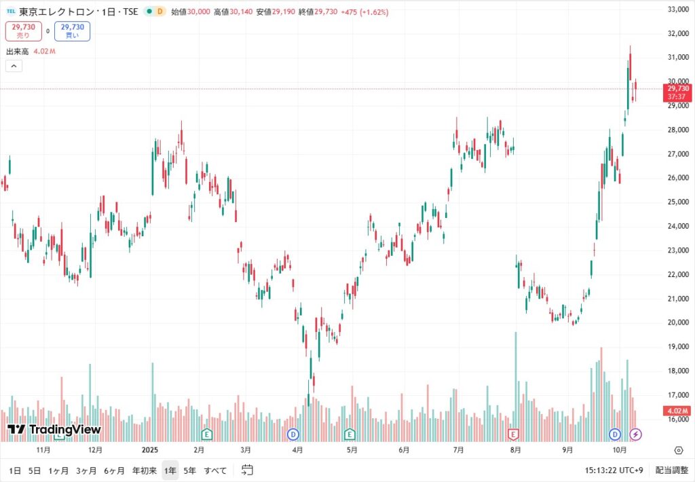The image size is (695, 482).
Task: Open the red earnings marker in August
Action: pos(514,434)
